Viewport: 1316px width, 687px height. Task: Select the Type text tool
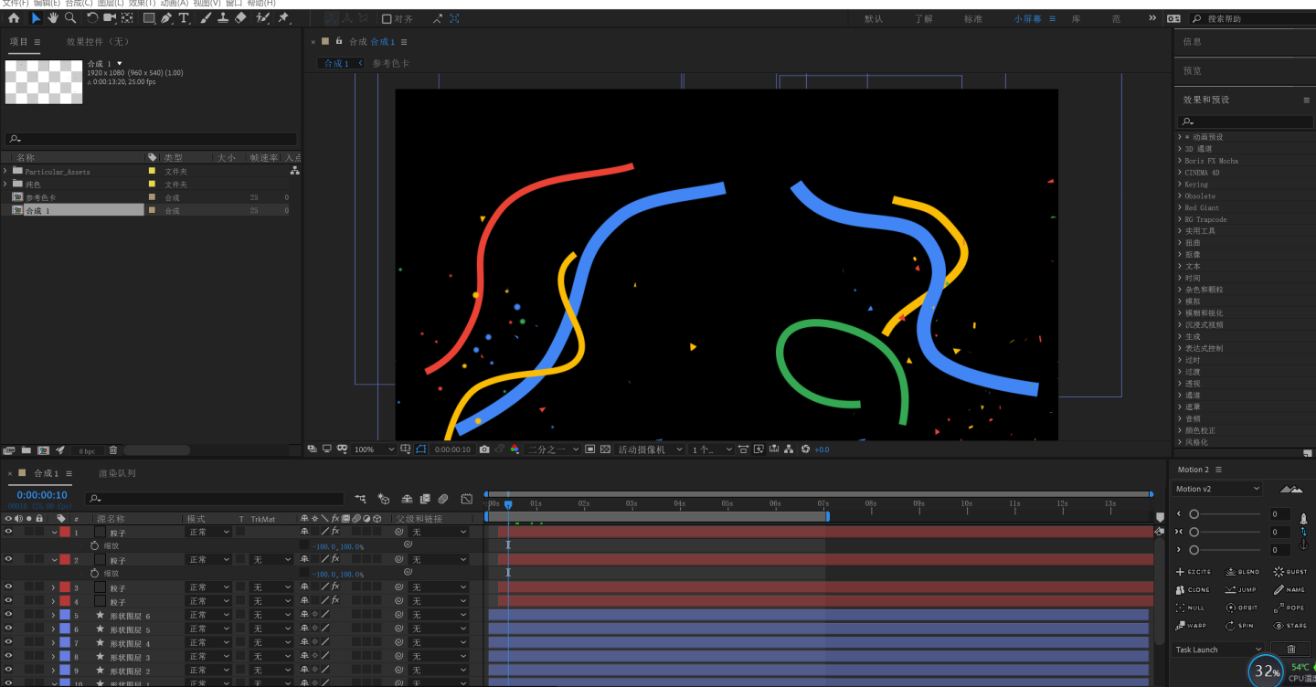(x=184, y=18)
